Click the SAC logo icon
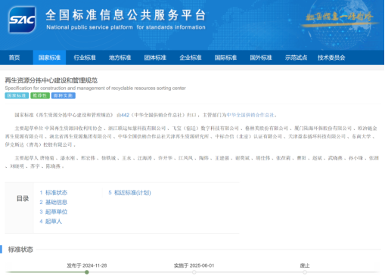The image size is (385, 276). point(22,20)
